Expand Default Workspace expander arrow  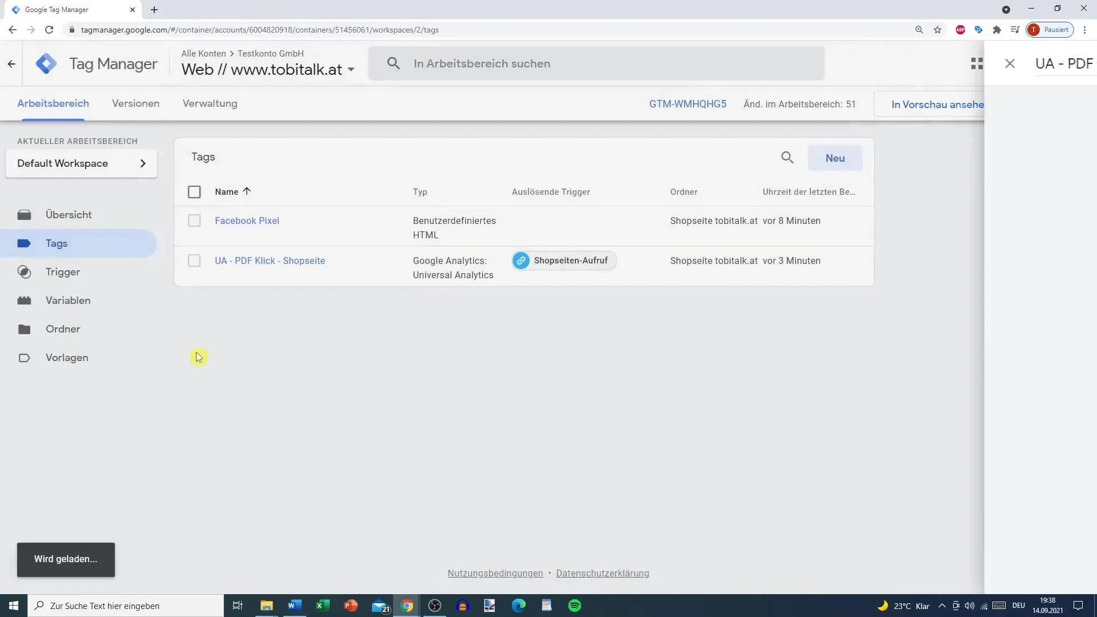(142, 163)
